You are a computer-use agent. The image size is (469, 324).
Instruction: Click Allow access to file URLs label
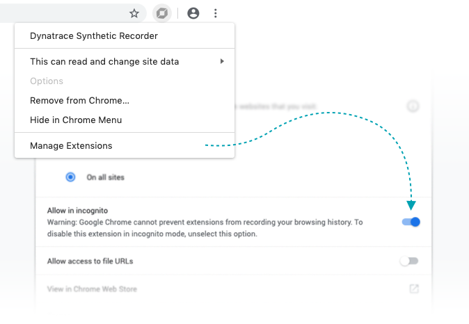[x=90, y=261]
